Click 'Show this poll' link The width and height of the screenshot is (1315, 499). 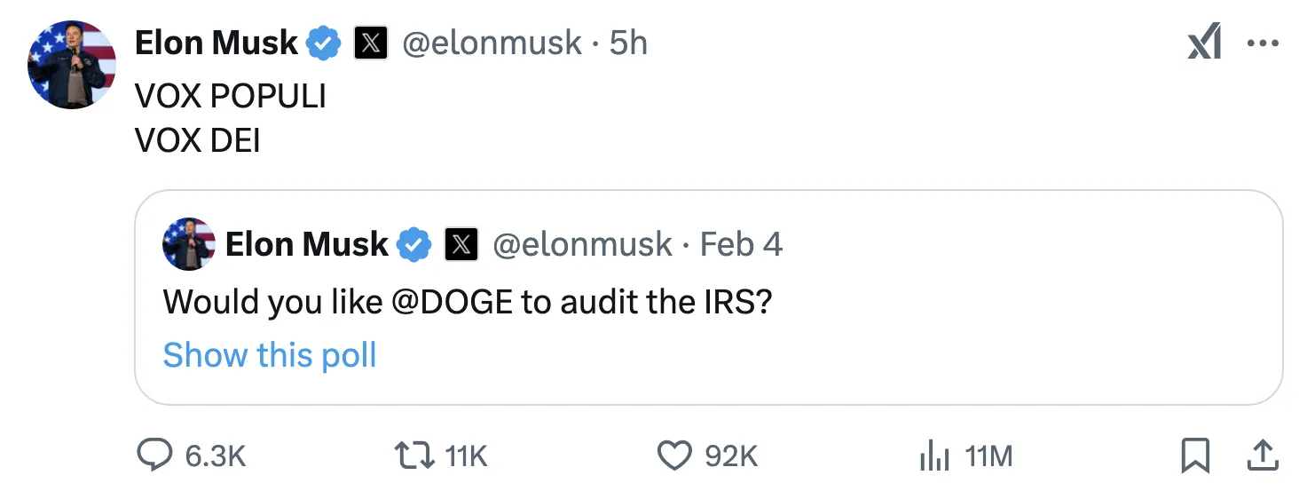270,355
